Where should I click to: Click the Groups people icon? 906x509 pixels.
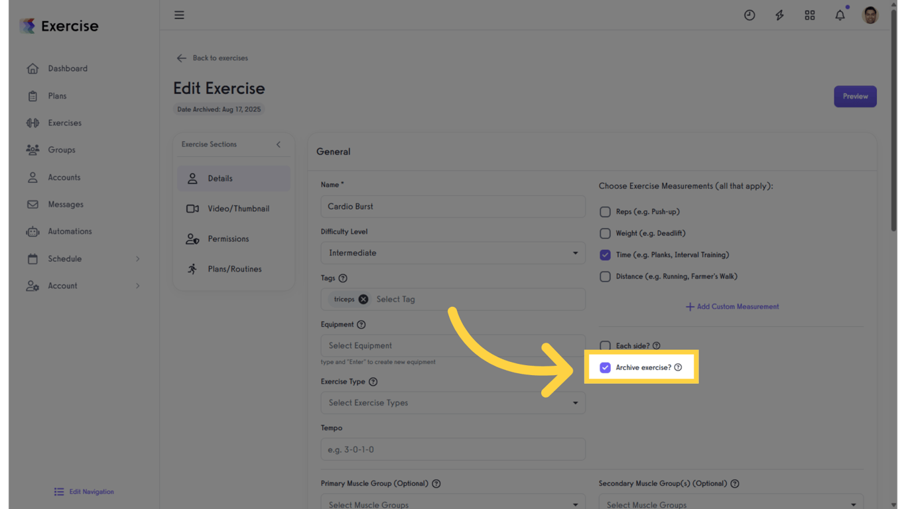point(32,150)
